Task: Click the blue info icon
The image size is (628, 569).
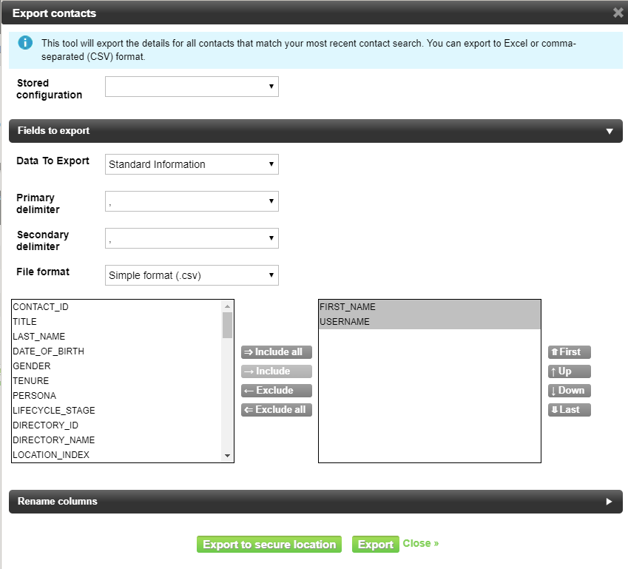Action: click(26, 42)
